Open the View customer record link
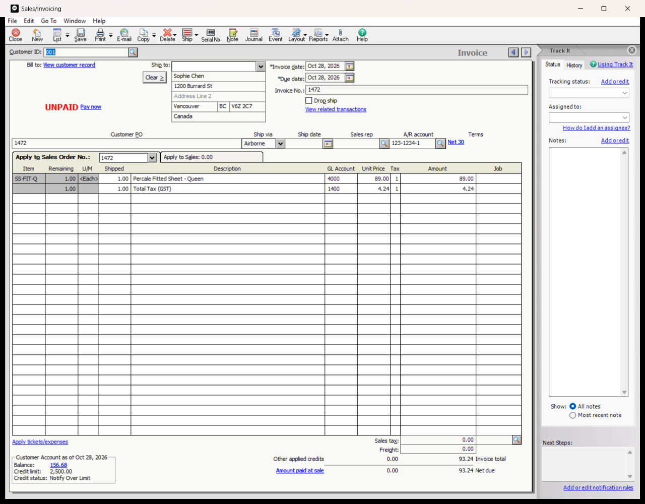Image resolution: width=645 pixels, height=504 pixels. [69, 65]
